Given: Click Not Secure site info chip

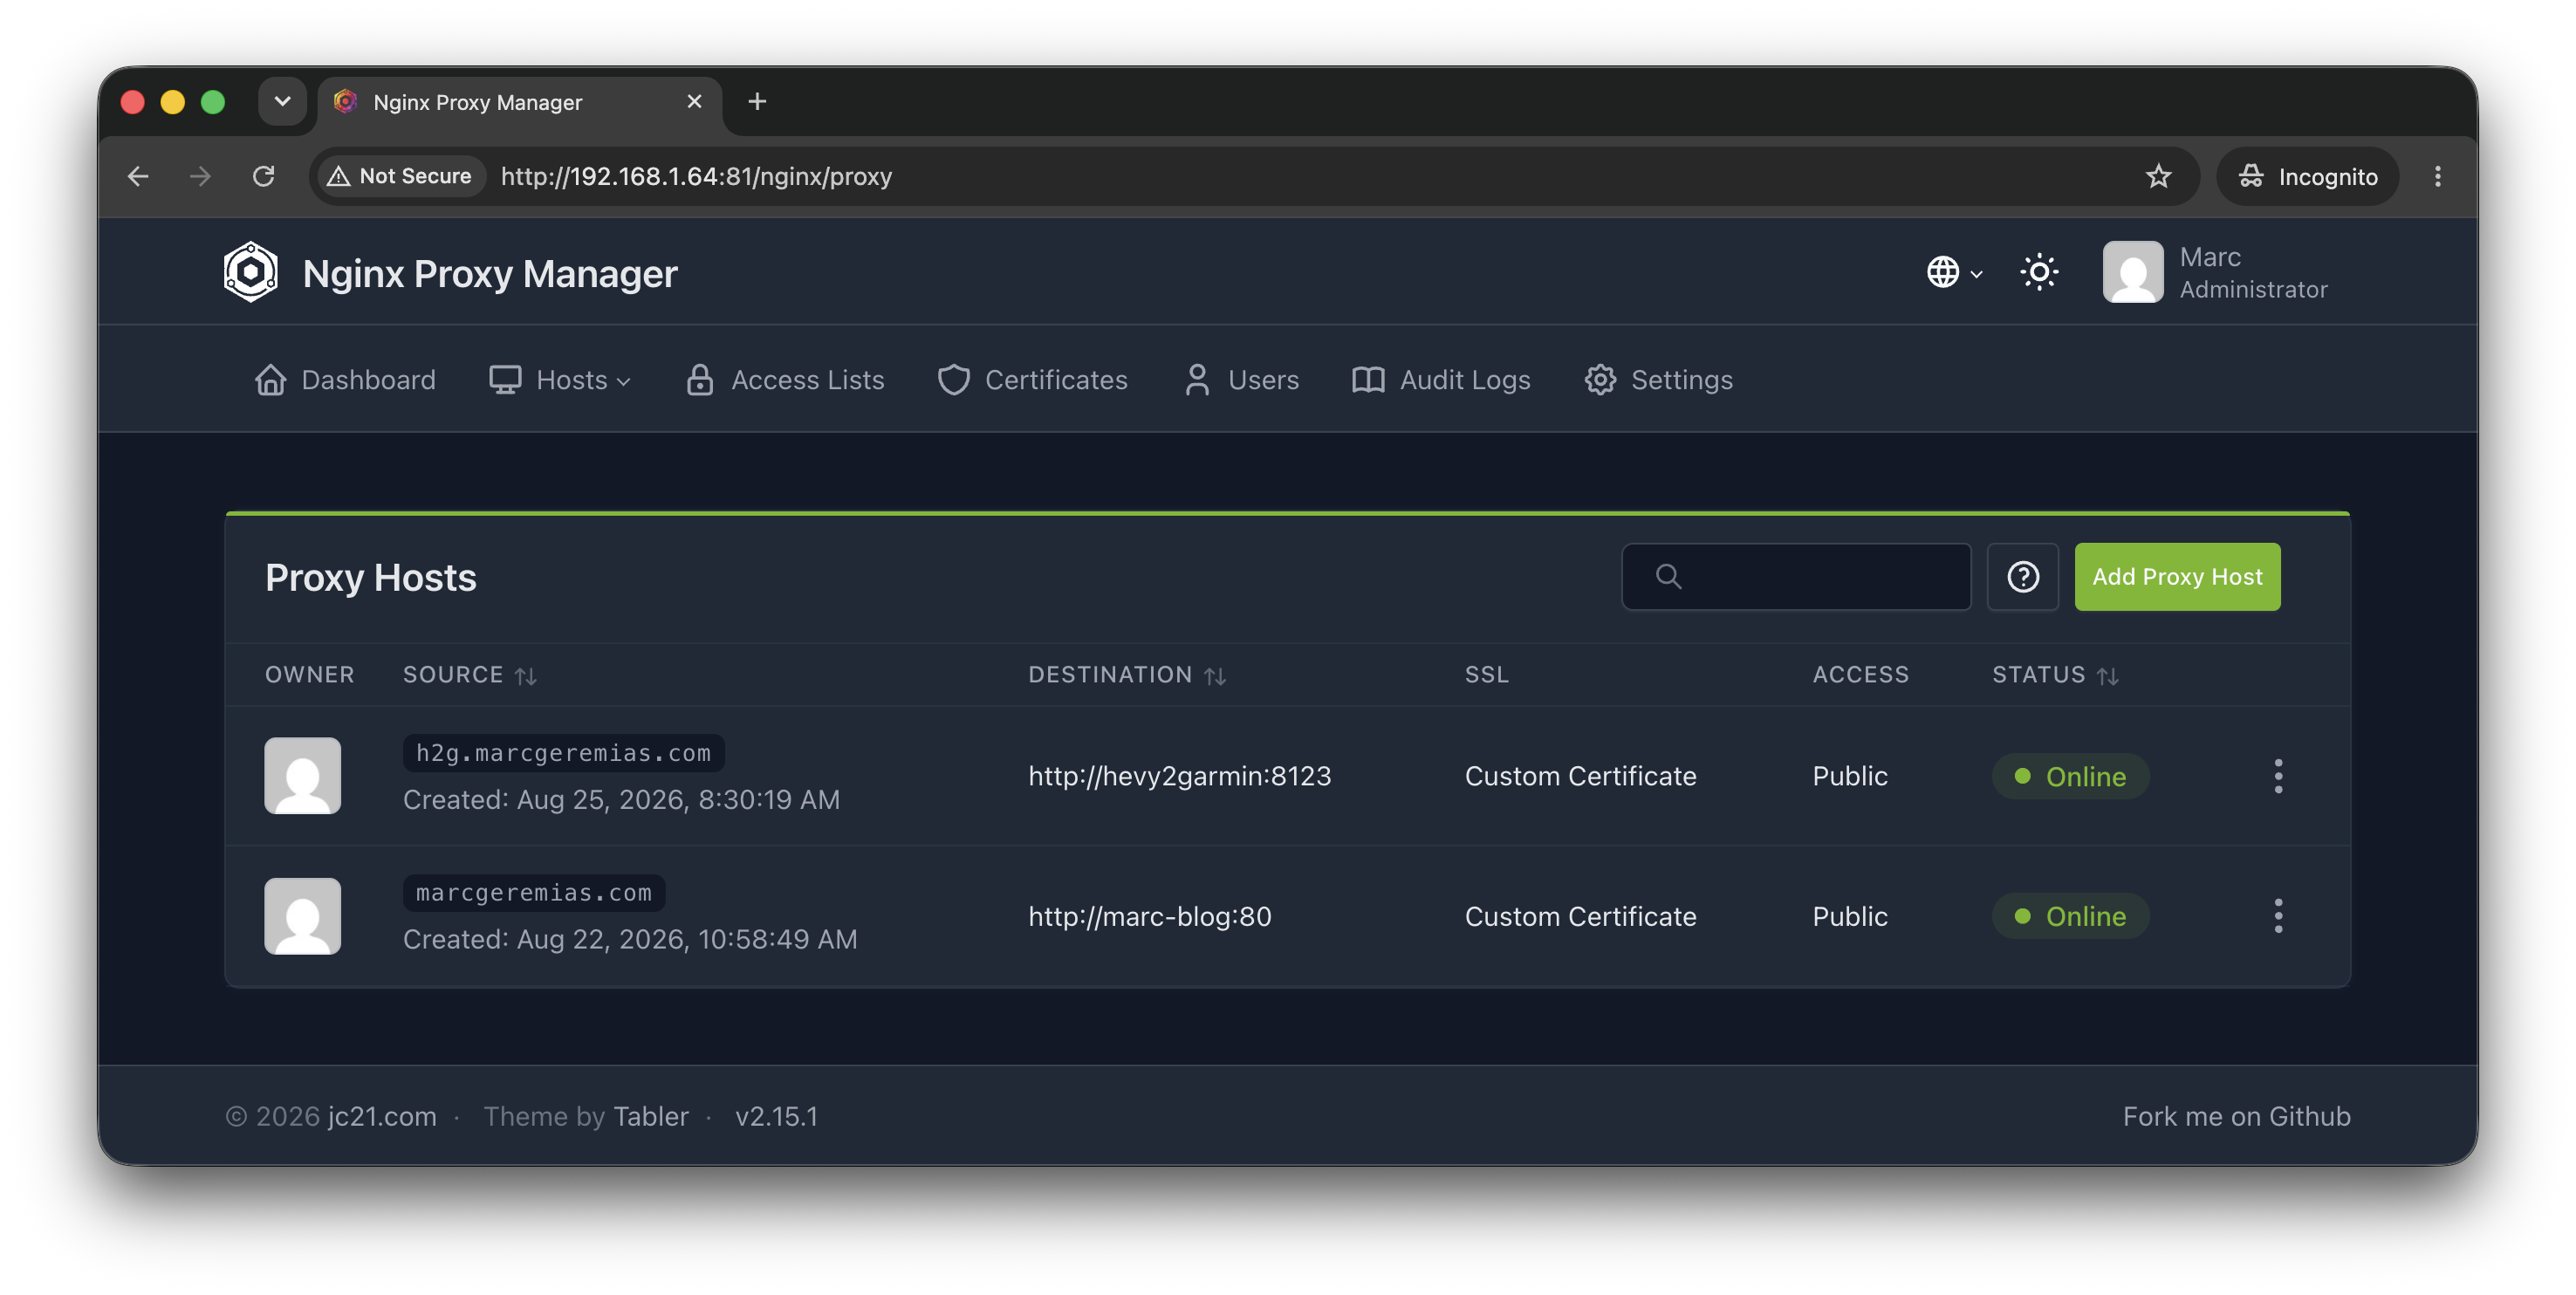Looking at the screenshot, I should pyautogui.click(x=401, y=176).
